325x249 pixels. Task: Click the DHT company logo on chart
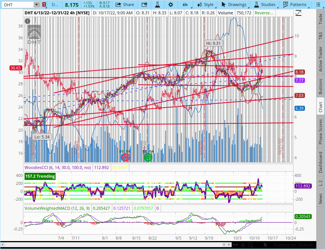click(x=34, y=35)
